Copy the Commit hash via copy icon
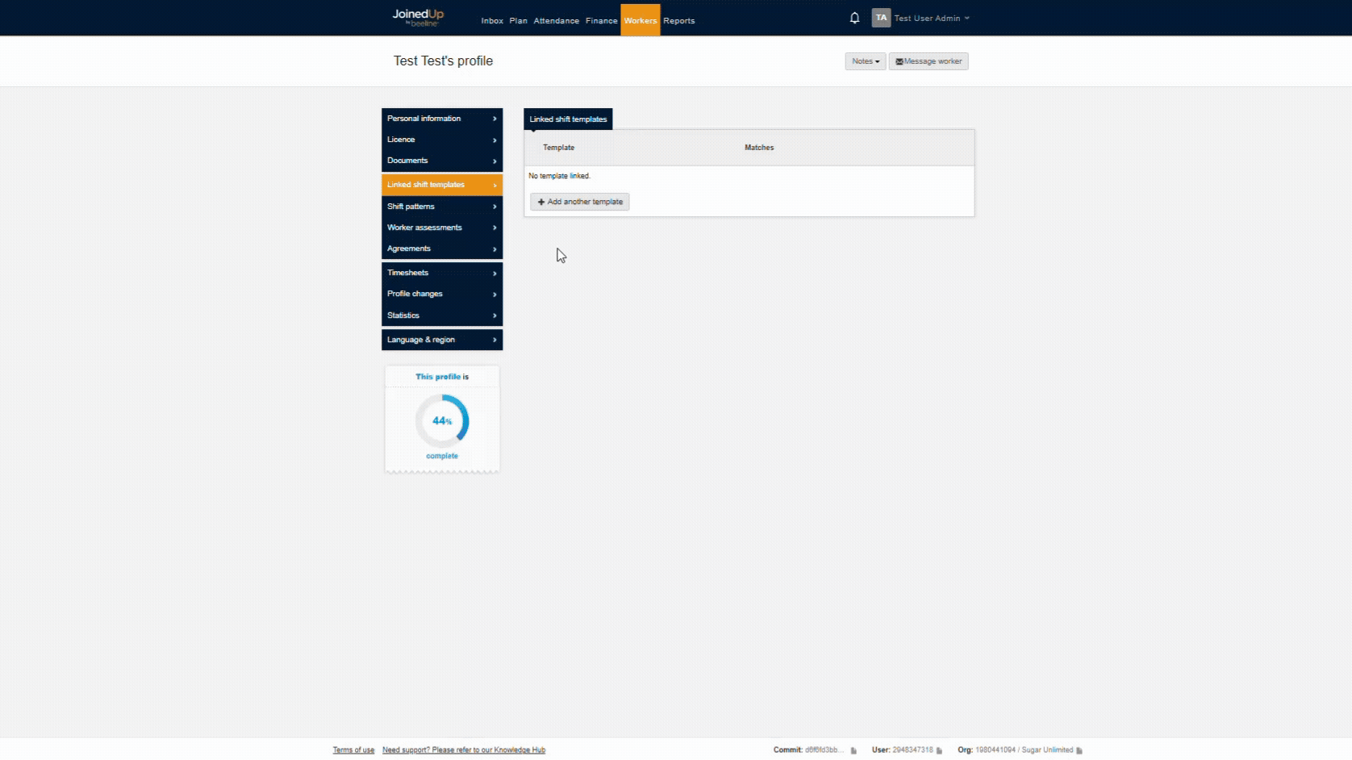This screenshot has width=1352, height=760. point(853,750)
